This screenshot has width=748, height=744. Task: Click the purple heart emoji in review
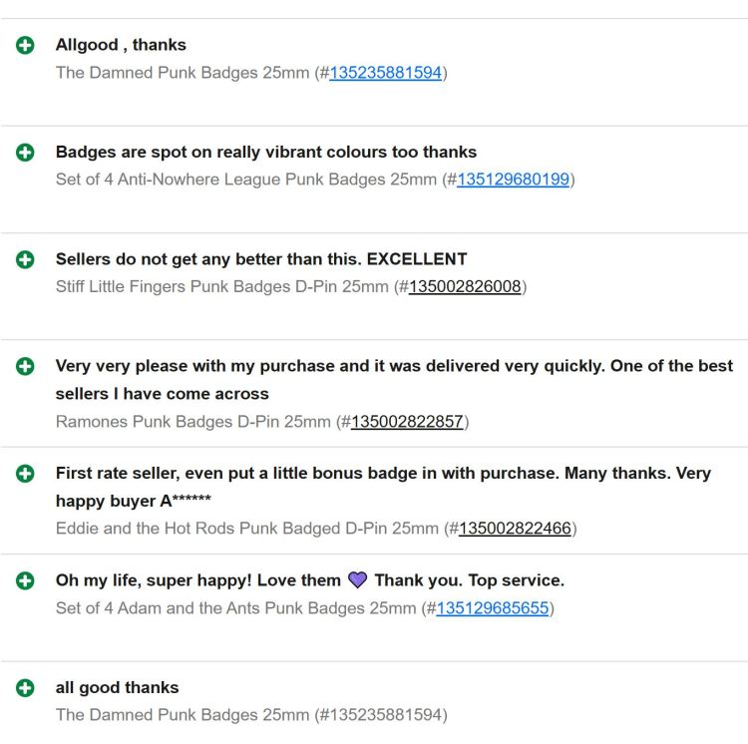tap(357, 580)
